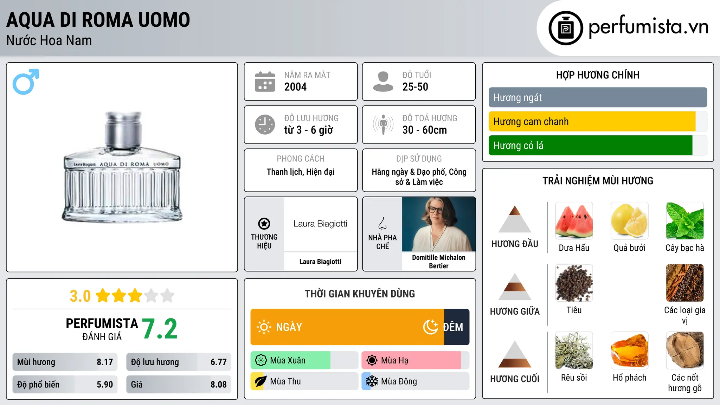Image resolution: width=720 pixels, height=405 pixels.
Task: Select the black pepper note image
Action: tap(574, 283)
